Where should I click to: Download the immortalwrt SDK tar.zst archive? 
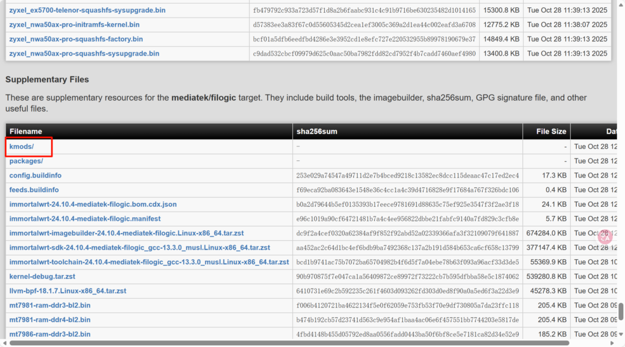[139, 248]
